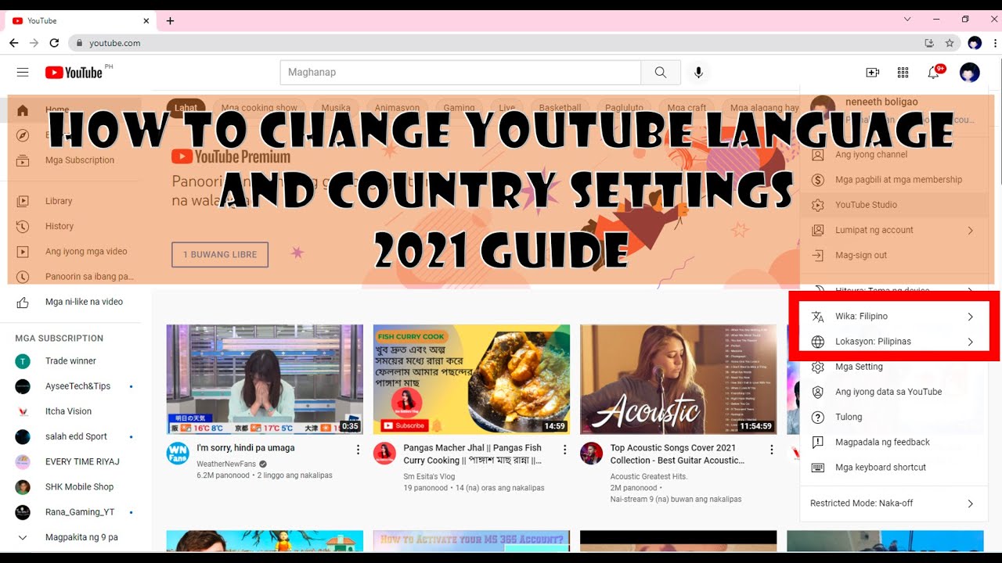Open a new browser tab
Image resolution: width=1002 pixels, height=563 pixels.
[170, 20]
